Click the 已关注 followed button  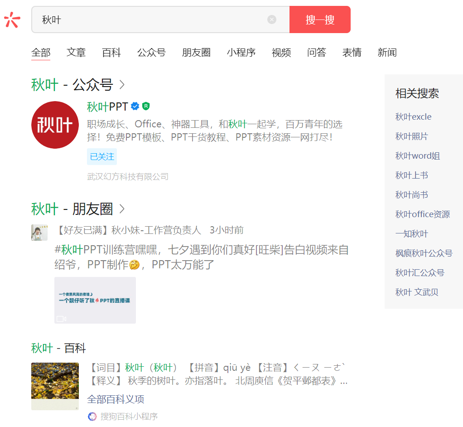(102, 157)
